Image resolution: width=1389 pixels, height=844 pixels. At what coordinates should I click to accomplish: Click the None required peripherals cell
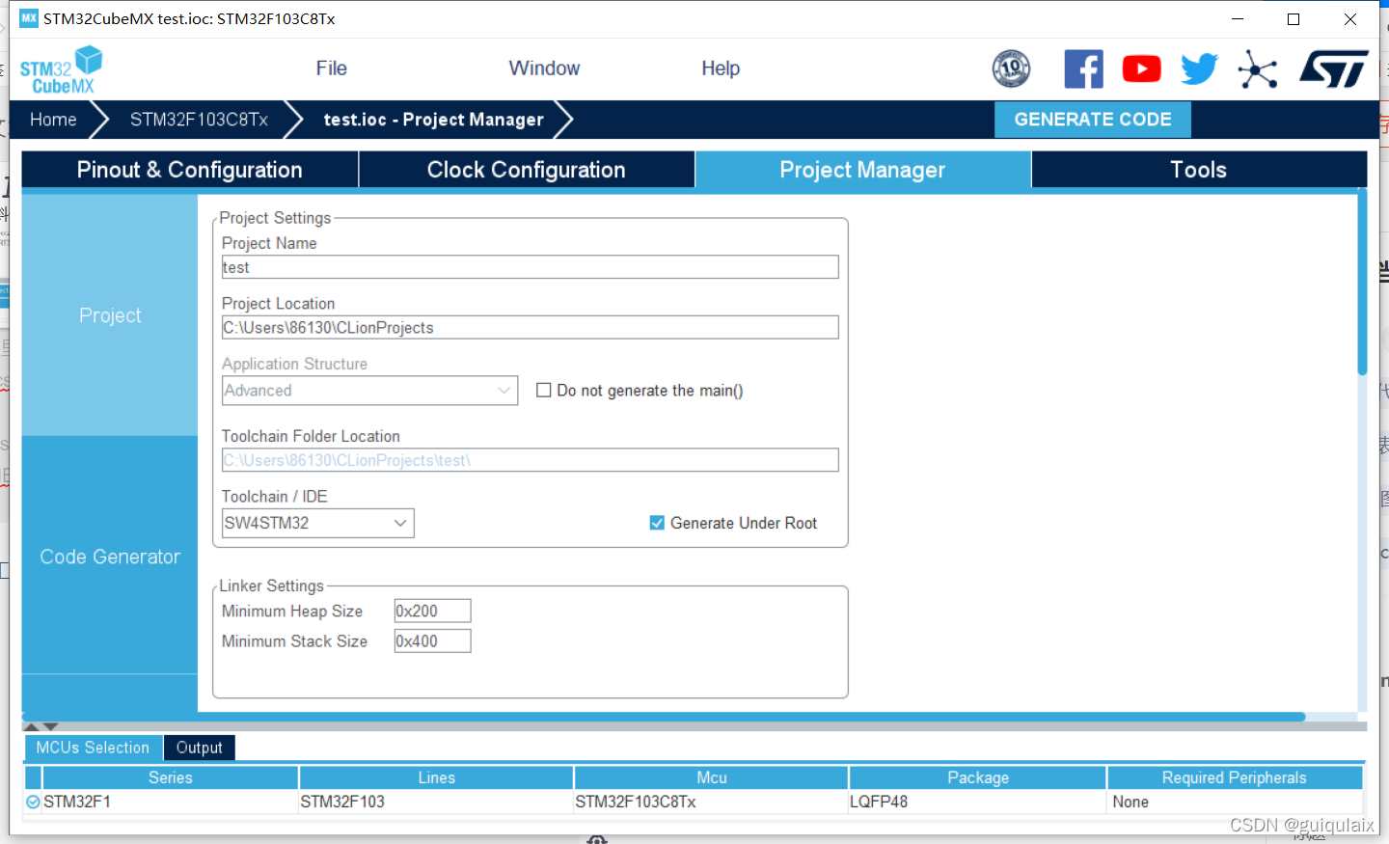pos(1235,802)
